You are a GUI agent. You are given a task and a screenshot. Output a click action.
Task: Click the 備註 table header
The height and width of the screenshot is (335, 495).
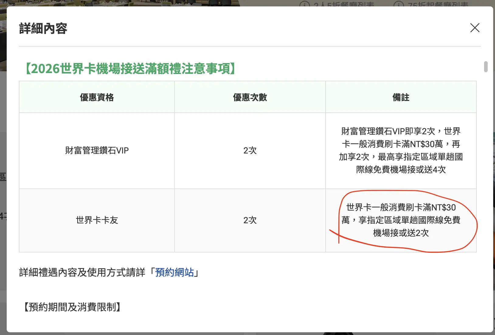coord(401,97)
